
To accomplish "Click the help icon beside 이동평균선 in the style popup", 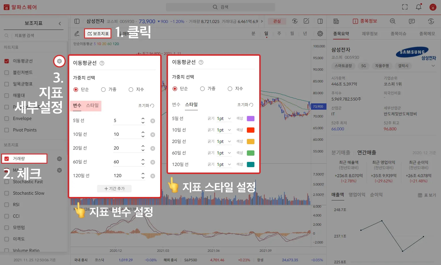I will click(x=201, y=62).
